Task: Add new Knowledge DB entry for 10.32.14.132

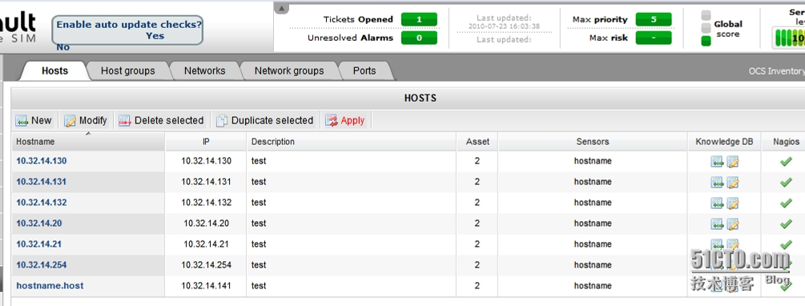Action: tap(717, 203)
